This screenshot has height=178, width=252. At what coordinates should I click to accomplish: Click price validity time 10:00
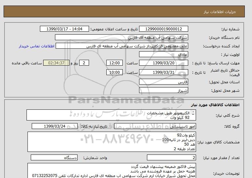coord(115,72)
